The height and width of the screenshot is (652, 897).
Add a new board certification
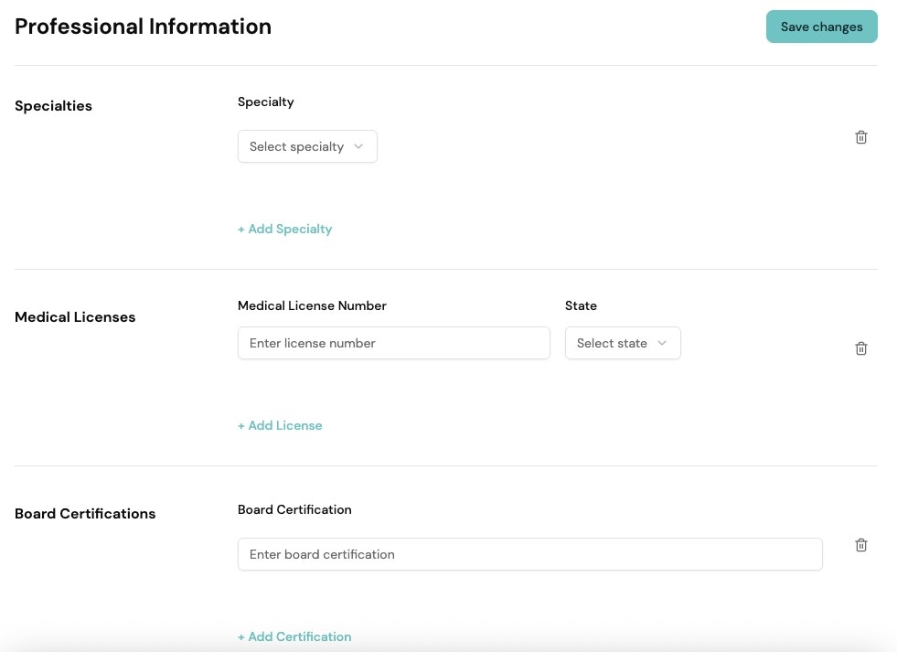tap(294, 636)
